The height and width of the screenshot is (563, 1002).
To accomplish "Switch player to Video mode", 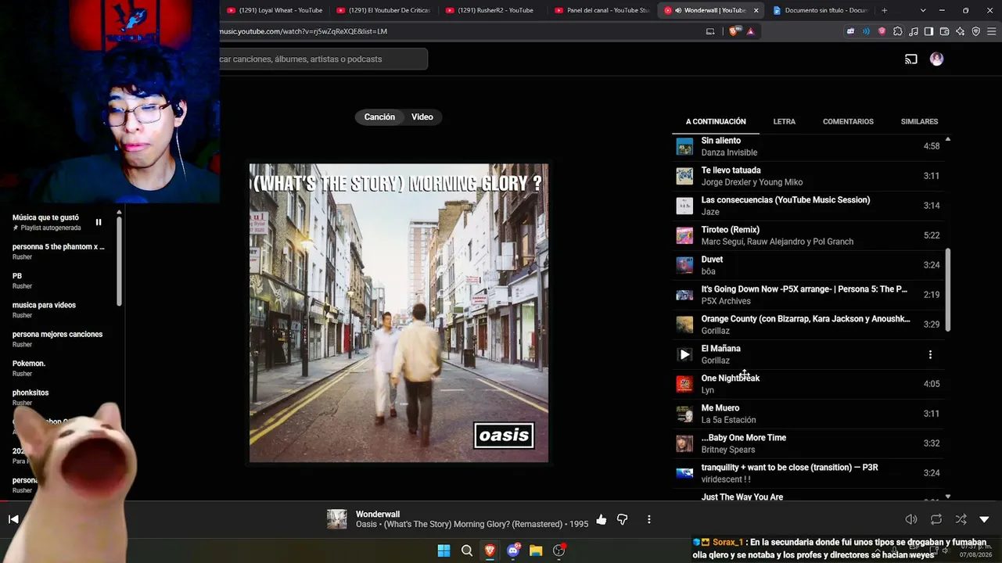I will pos(422,117).
